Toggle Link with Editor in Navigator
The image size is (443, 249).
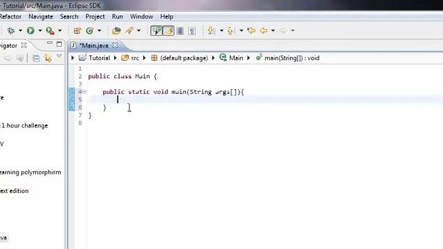(x=48, y=58)
